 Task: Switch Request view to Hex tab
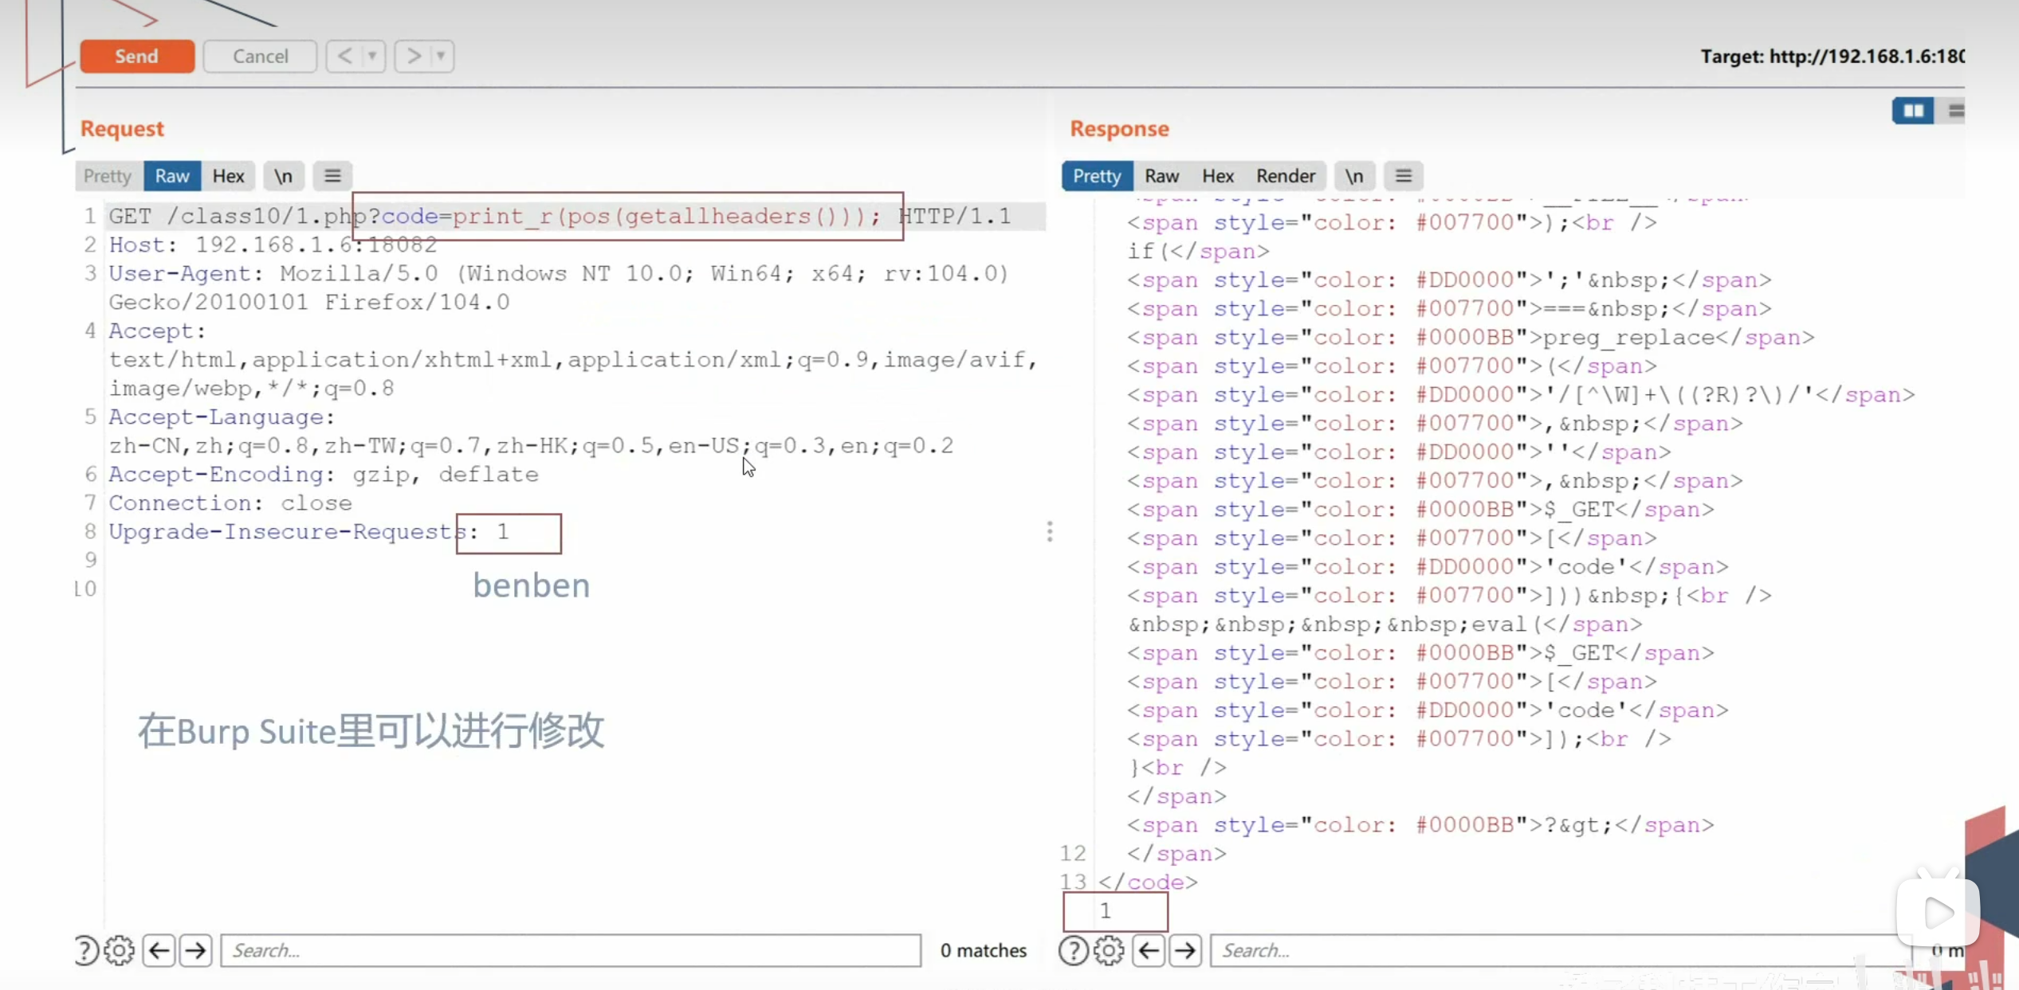(x=228, y=175)
